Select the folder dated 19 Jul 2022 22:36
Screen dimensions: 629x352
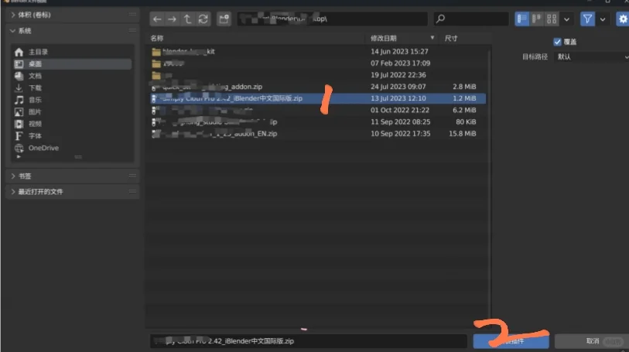point(318,75)
